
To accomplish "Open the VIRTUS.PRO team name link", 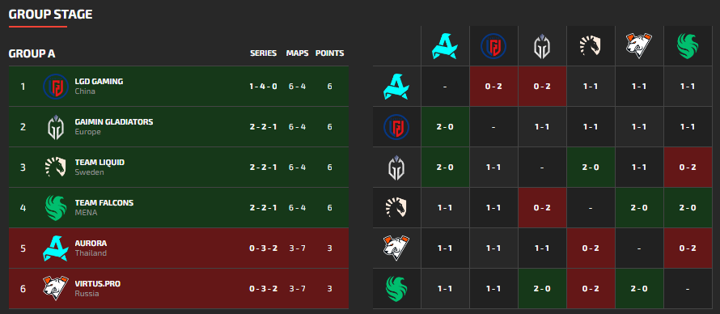I will (97, 284).
